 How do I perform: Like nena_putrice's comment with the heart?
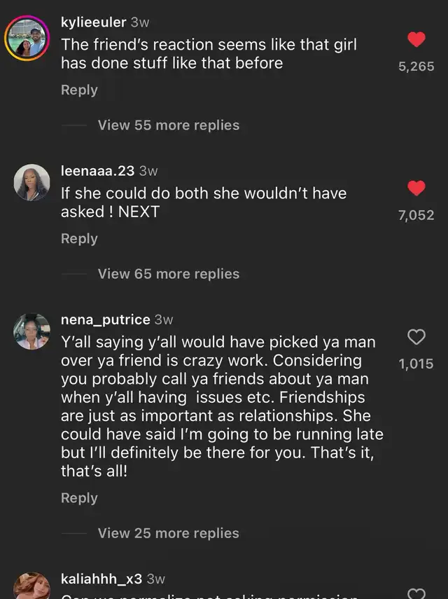tap(416, 338)
